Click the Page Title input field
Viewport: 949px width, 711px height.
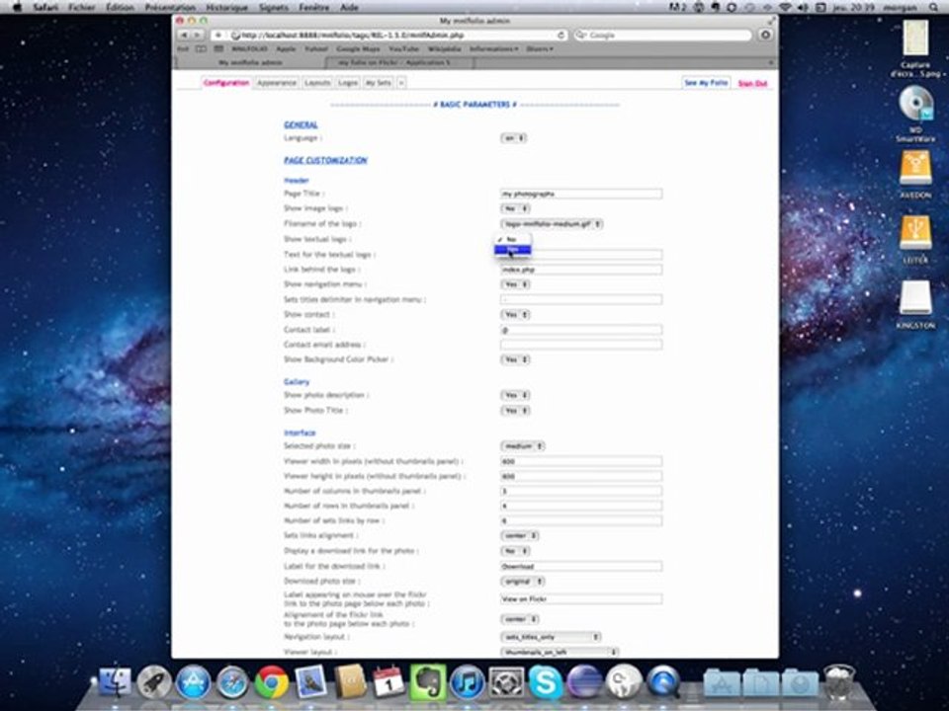point(581,195)
